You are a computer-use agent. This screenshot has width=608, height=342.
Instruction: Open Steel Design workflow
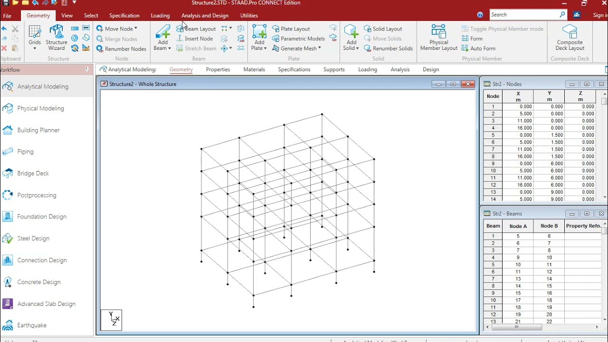pos(47,238)
